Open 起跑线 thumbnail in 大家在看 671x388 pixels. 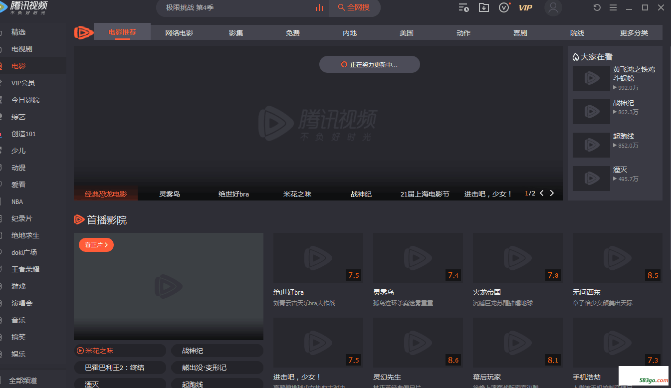(591, 145)
